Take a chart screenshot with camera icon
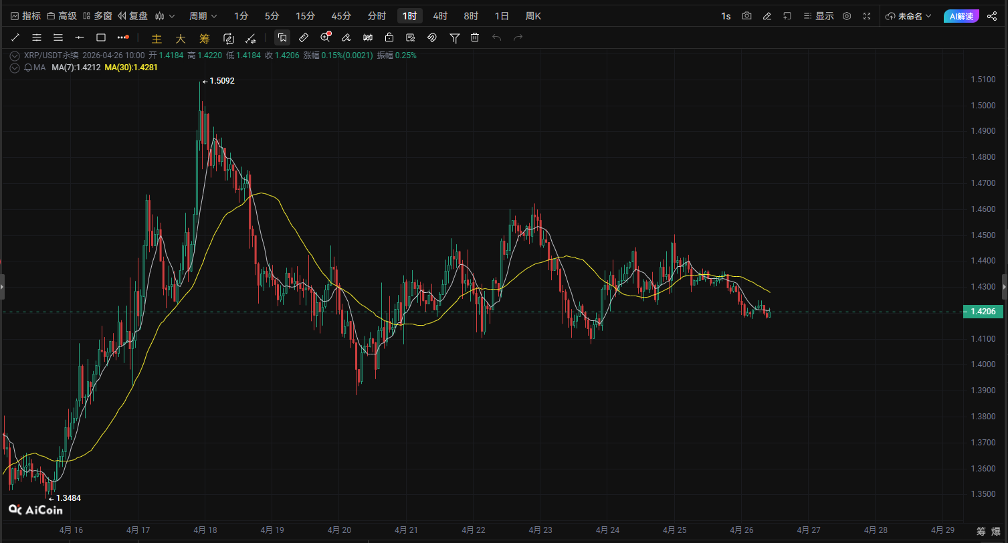This screenshot has width=1008, height=543. tap(746, 16)
